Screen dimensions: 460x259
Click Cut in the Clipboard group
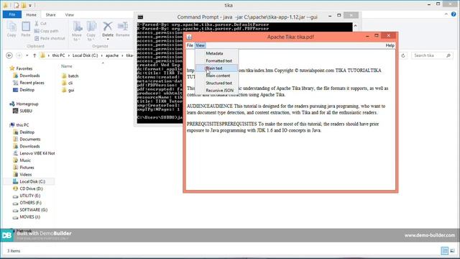coord(40,24)
